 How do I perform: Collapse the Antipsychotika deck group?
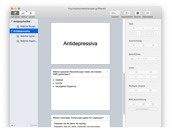[12, 21]
